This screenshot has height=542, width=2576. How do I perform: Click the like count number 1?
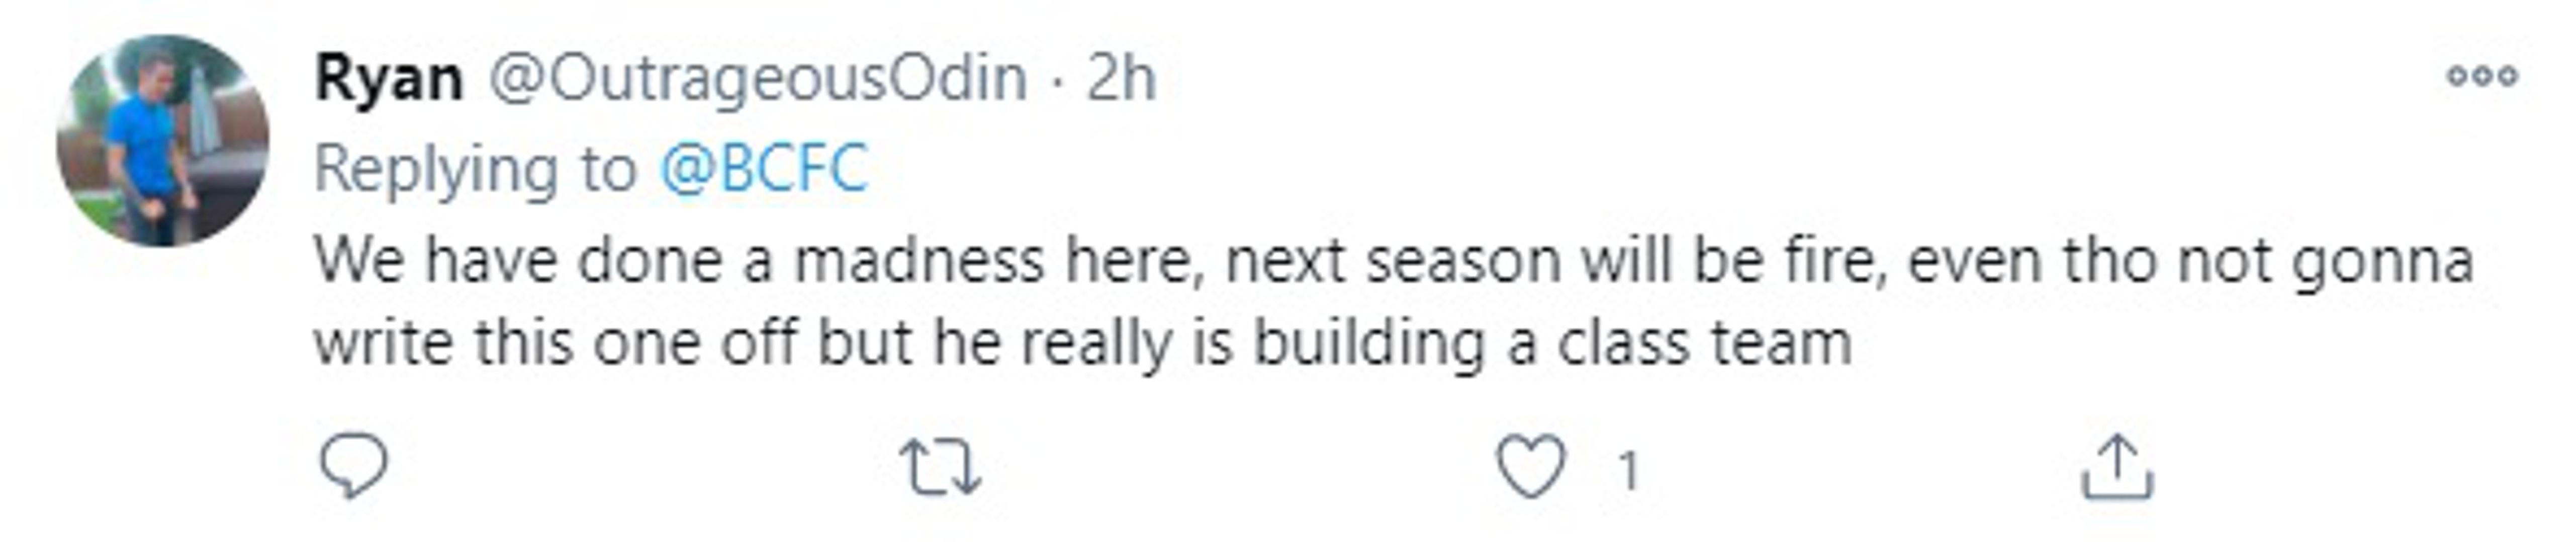tap(1628, 470)
